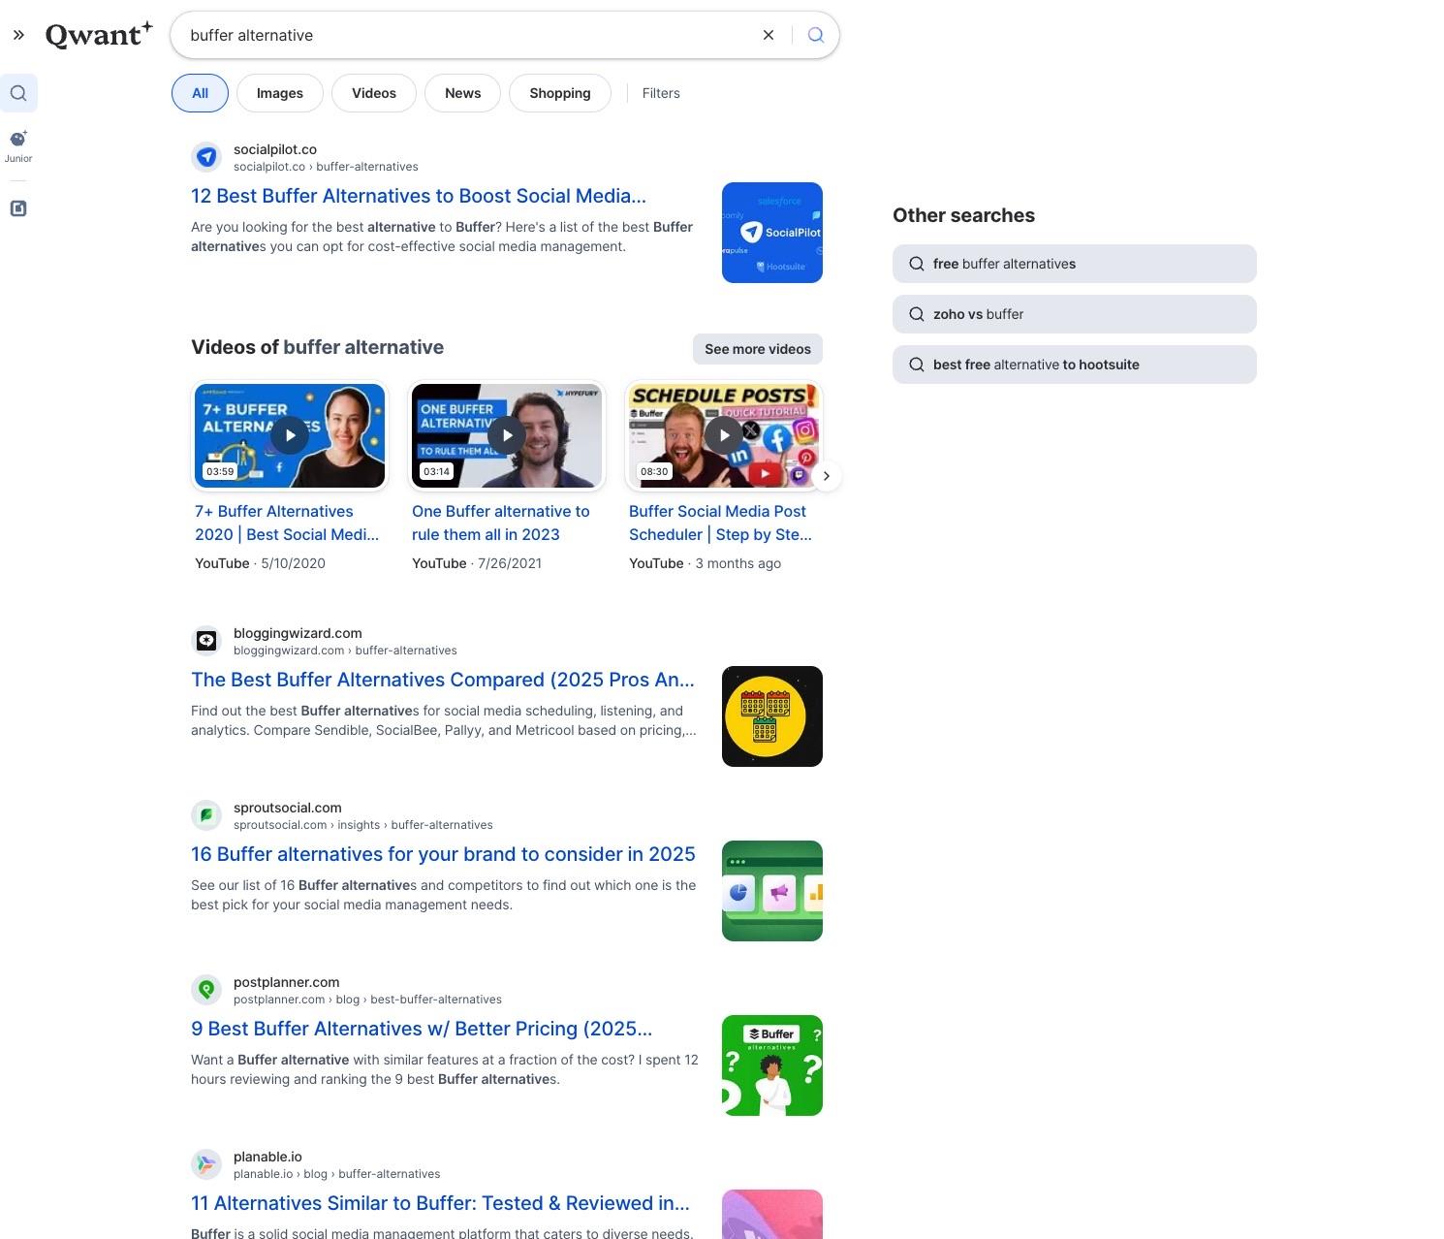Switch to News tab
This screenshot has height=1239, width=1444.
[x=462, y=93]
